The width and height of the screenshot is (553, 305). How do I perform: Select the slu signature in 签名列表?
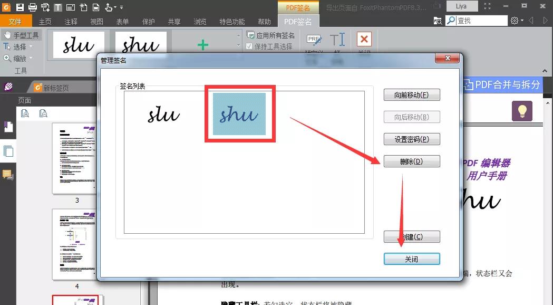(x=163, y=114)
